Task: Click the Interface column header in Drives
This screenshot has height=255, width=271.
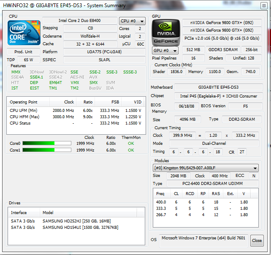Action: [x=24, y=212]
